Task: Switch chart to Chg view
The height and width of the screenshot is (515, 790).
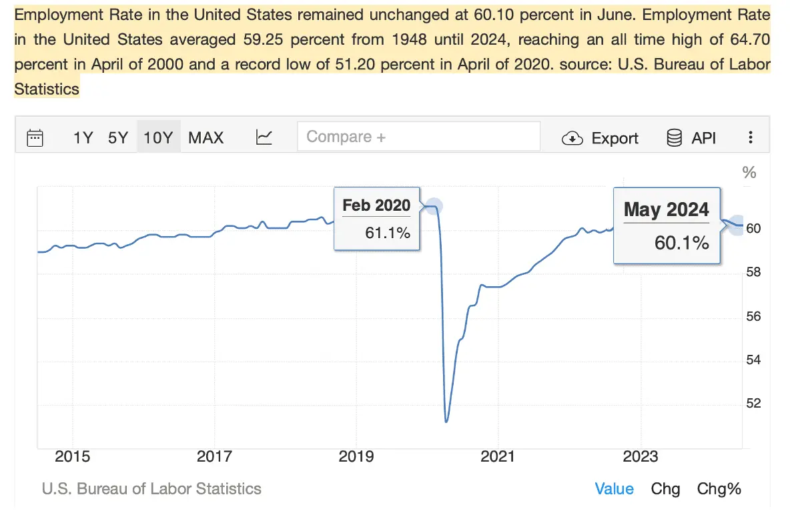Action: pyautogui.click(x=665, y=489)
